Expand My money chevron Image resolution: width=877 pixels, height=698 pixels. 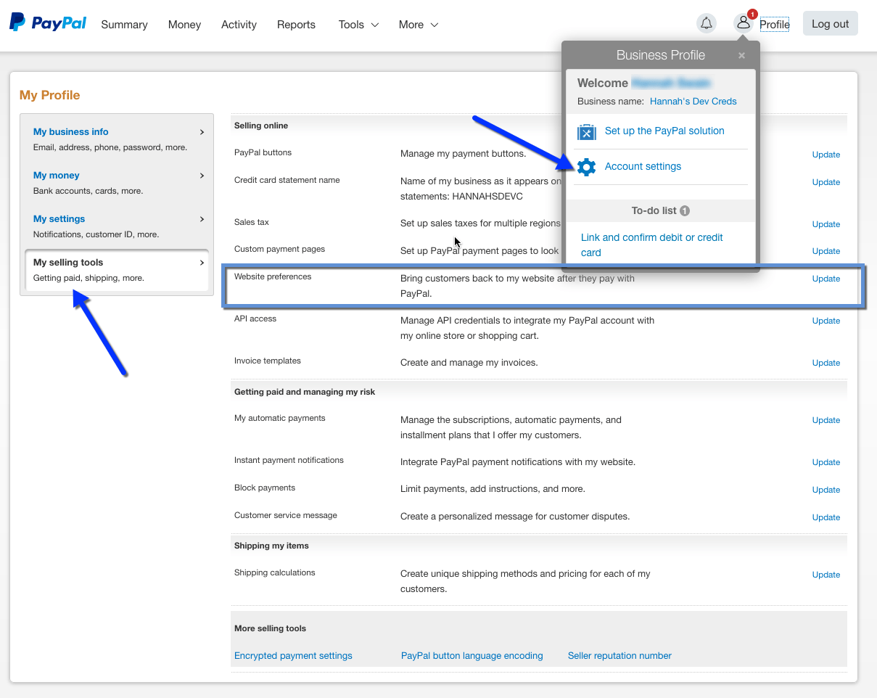coord(202,176)
